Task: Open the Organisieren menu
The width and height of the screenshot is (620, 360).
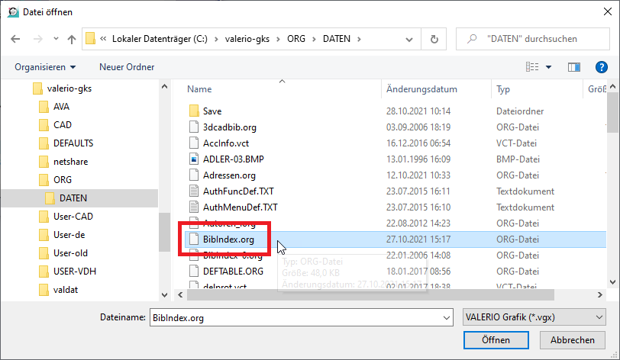Action: (x=45, y=67)
